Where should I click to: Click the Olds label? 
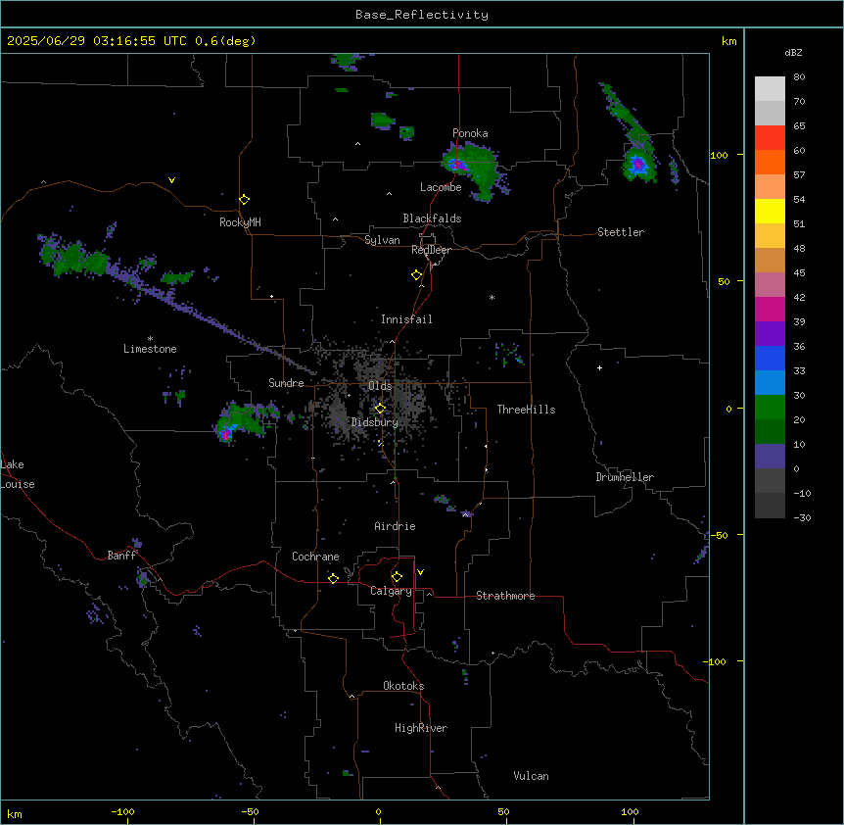pyautogui.click(x=380, y=386)
